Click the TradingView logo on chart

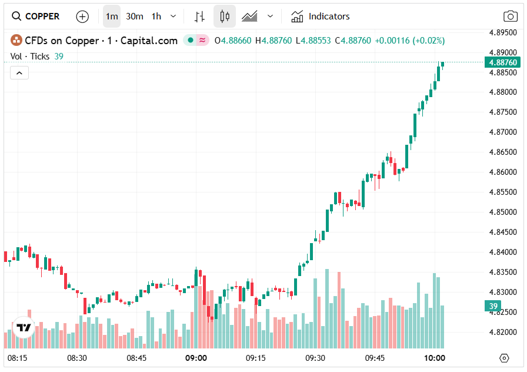pyautogui.click(x=24, y=327)
